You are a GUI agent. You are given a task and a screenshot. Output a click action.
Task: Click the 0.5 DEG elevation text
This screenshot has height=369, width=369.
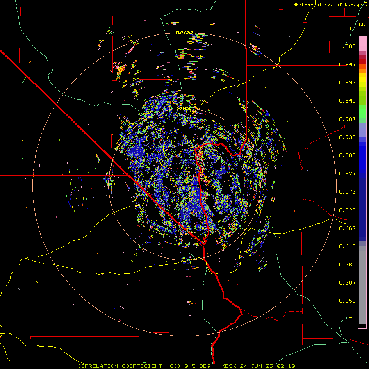pyautogui.click(x=198, y=366)
